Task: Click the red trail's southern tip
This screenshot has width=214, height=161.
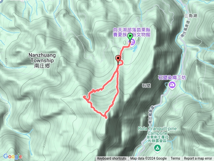Action: (106, 117)
